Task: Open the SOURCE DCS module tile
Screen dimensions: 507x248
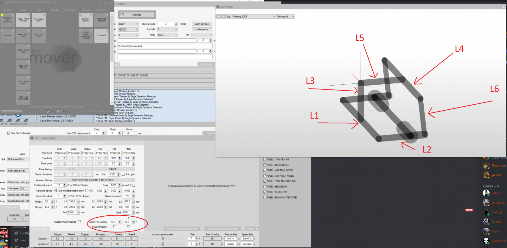Action: (x=7, y=20)
